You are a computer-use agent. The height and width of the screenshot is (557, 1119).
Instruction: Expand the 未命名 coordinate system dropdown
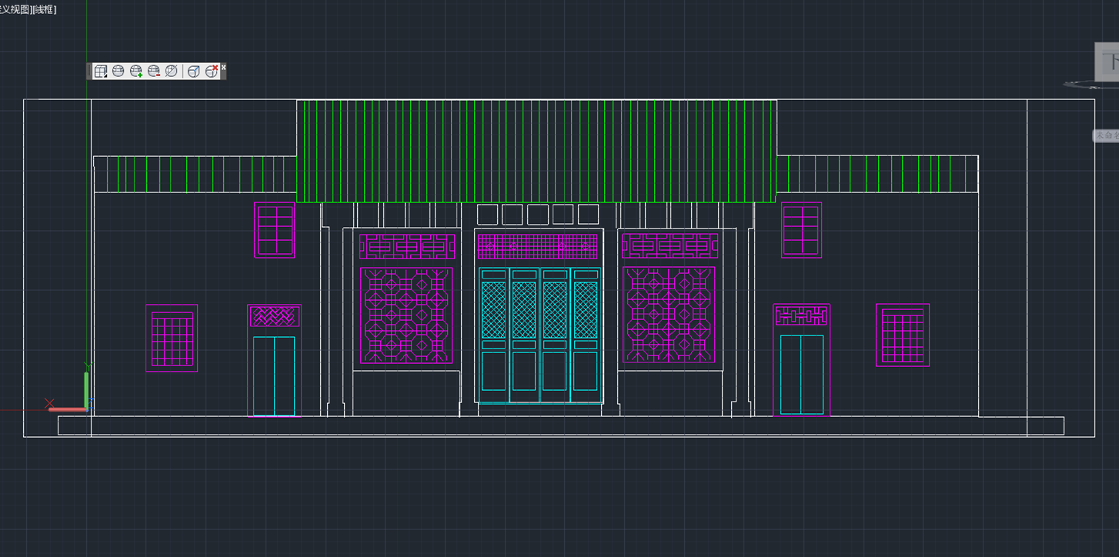click(1107, 135)
